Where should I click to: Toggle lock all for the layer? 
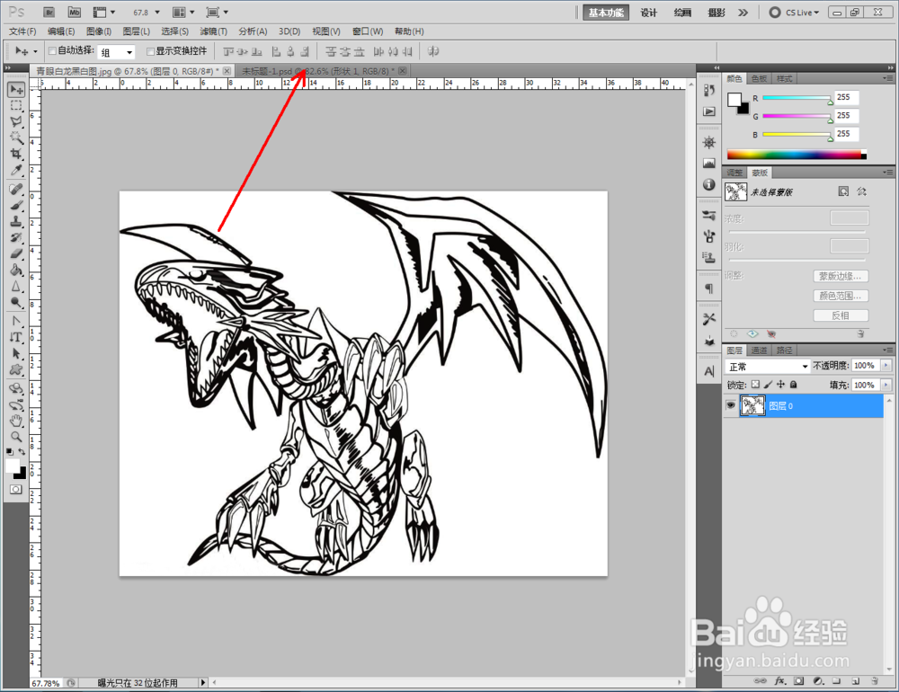pyautogui.click(x=794, y=384)
